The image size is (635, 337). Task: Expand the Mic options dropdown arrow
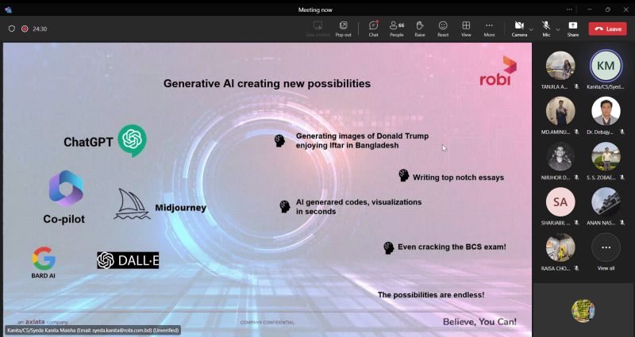[558, 29]
